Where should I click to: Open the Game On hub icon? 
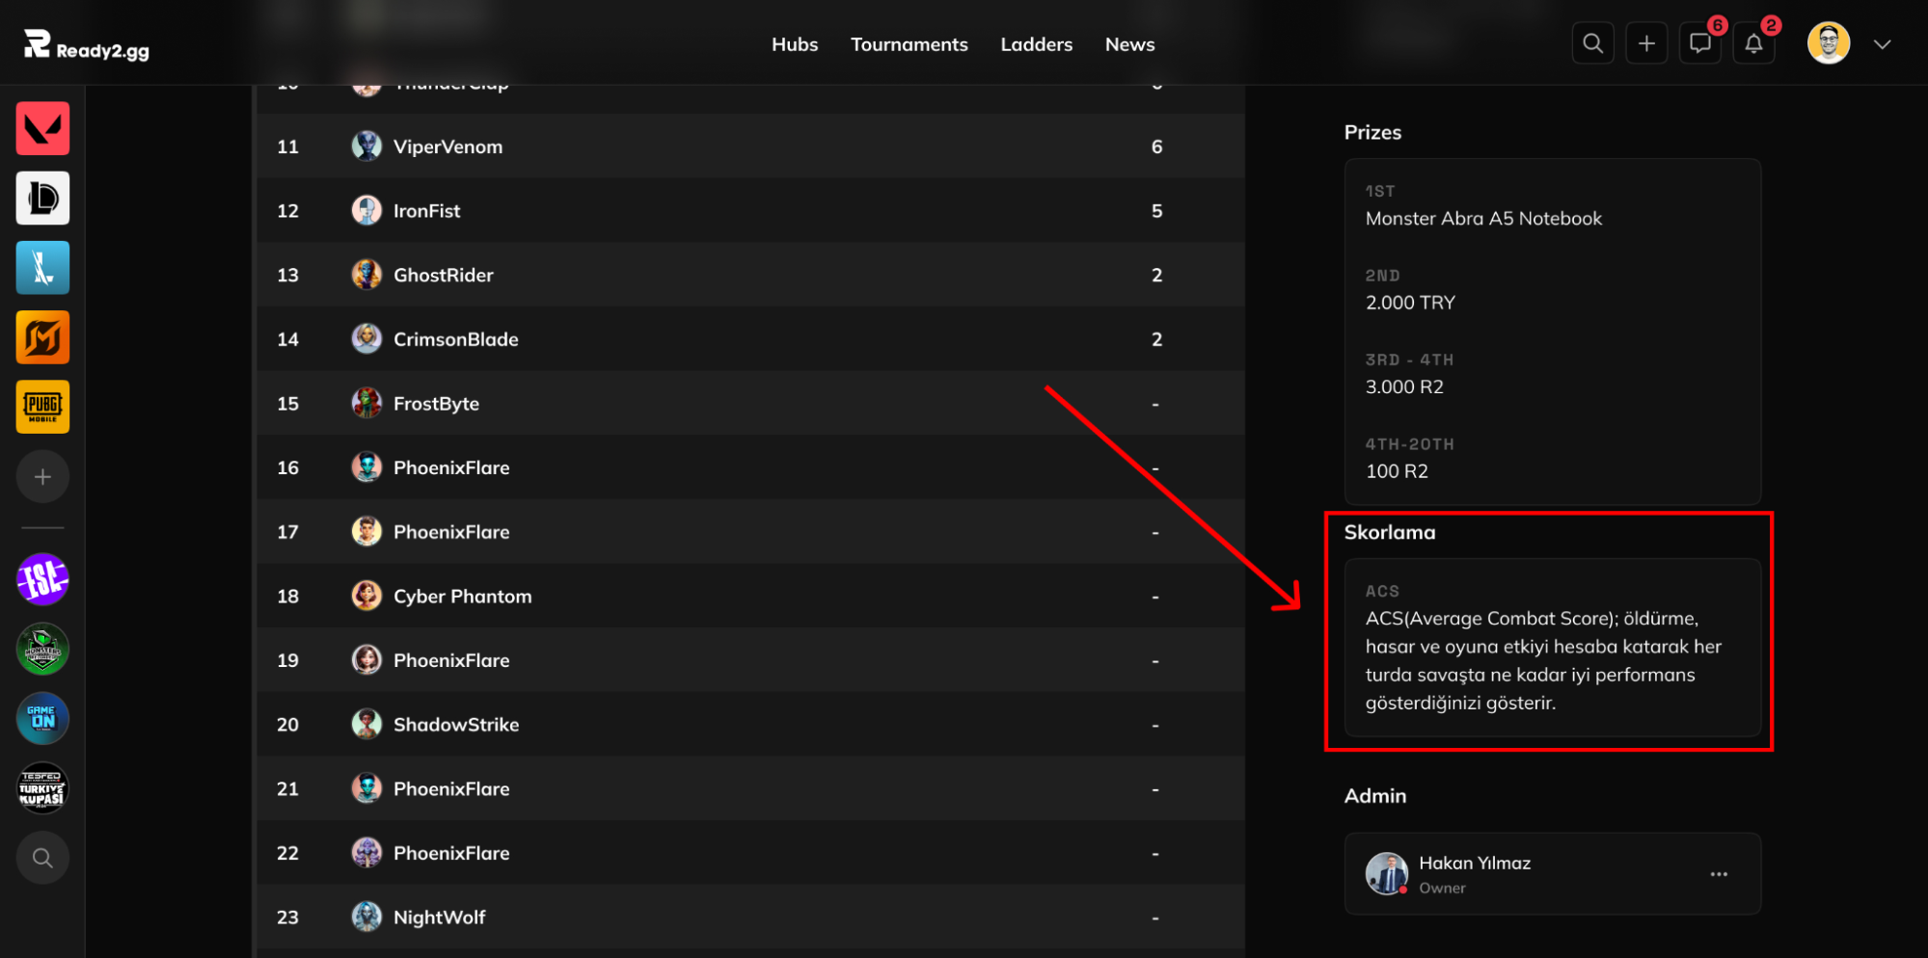pyautogui.click(x=42, y=718)
